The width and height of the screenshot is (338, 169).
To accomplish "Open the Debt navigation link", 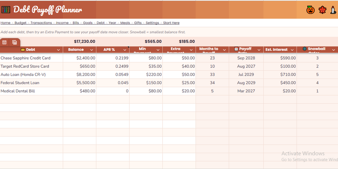I will point(101,23).
